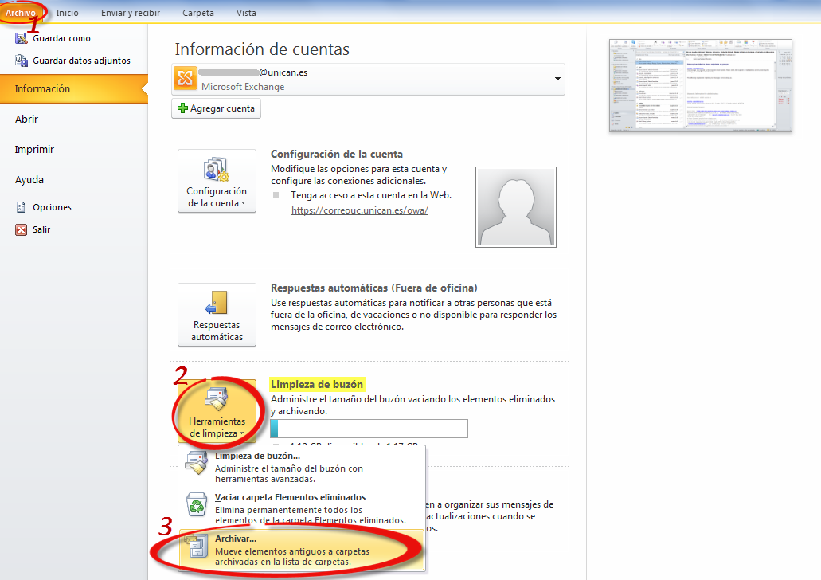Choose Archivar... menu item
Image resolution: width=821 pixels, height=580 pixels.
point(302,550)
